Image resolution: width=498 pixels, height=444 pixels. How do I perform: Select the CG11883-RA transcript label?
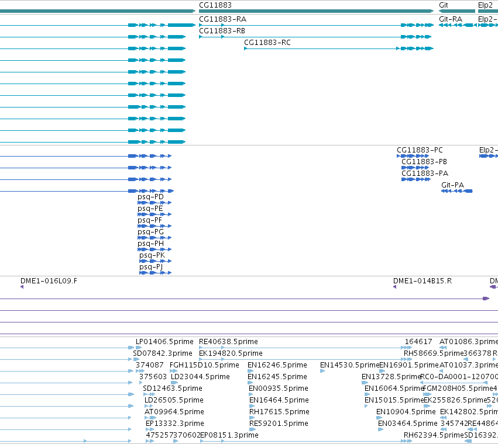tap(222, 19)
